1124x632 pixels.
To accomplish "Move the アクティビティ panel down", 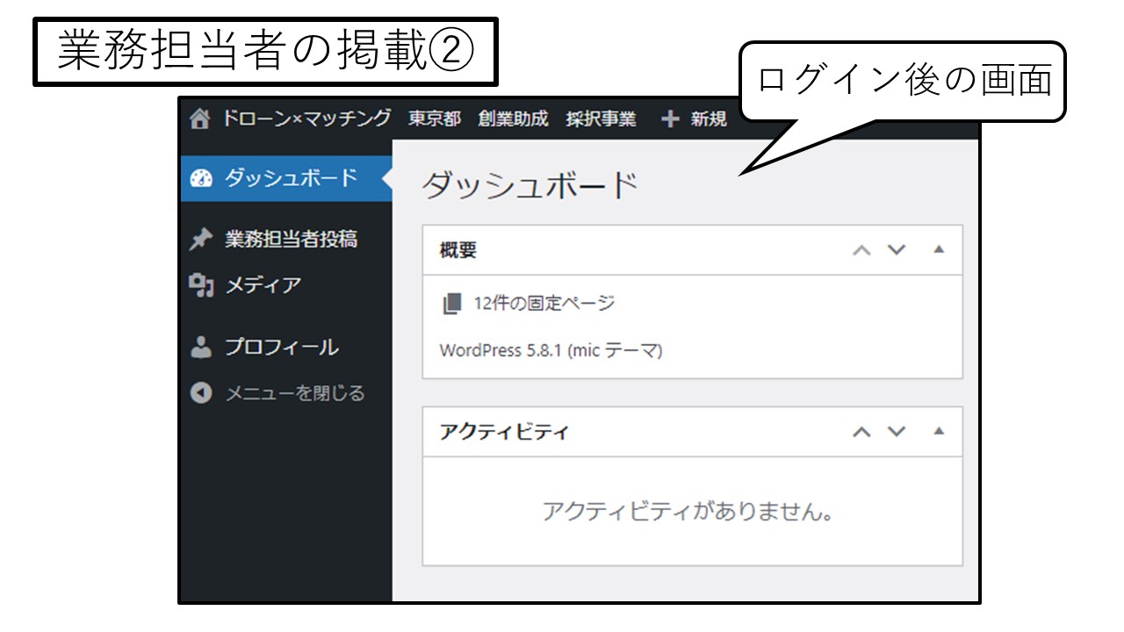I will pos(896,432).
